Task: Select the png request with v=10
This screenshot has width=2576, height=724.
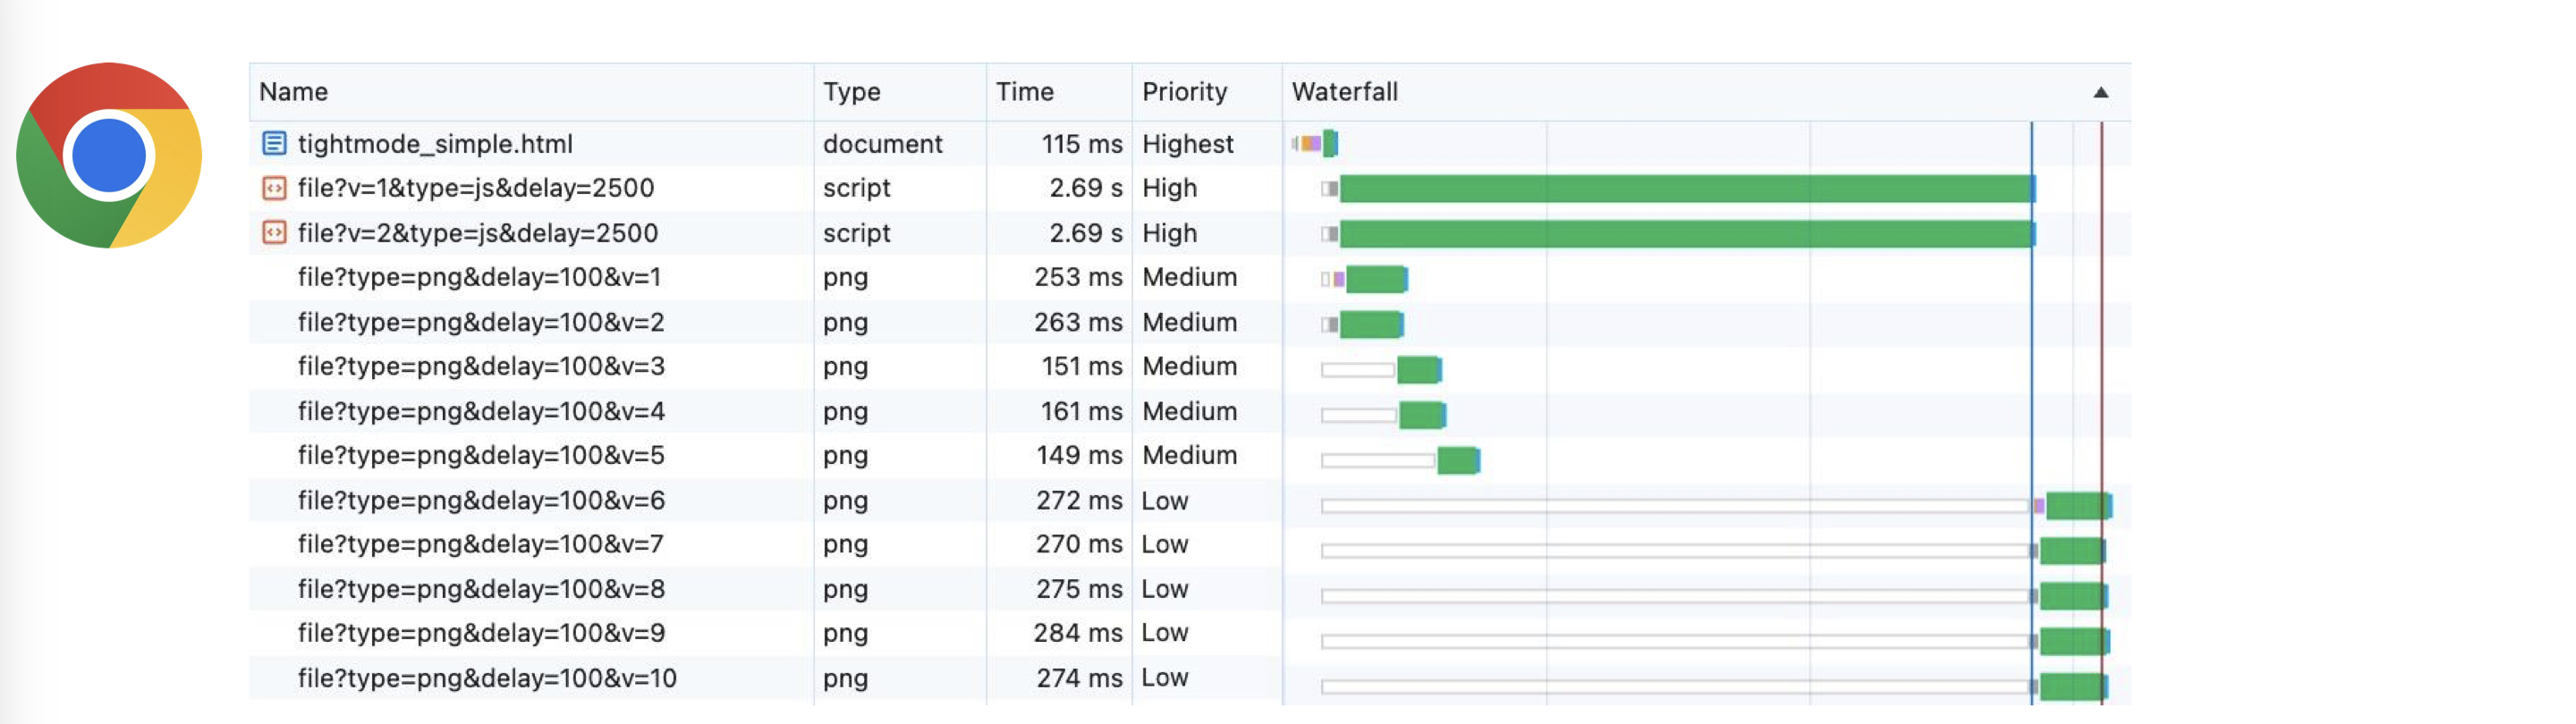Action: [x=487, y=679]
